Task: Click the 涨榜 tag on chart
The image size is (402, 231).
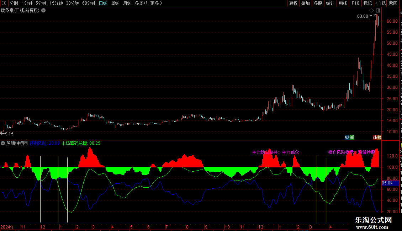Action: point(377,138)
